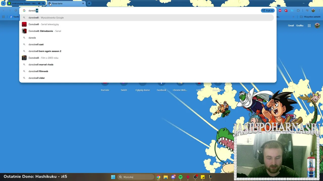Click the Tryb AI button
This screenshot has height=181, width=323.
click(268, 11)
